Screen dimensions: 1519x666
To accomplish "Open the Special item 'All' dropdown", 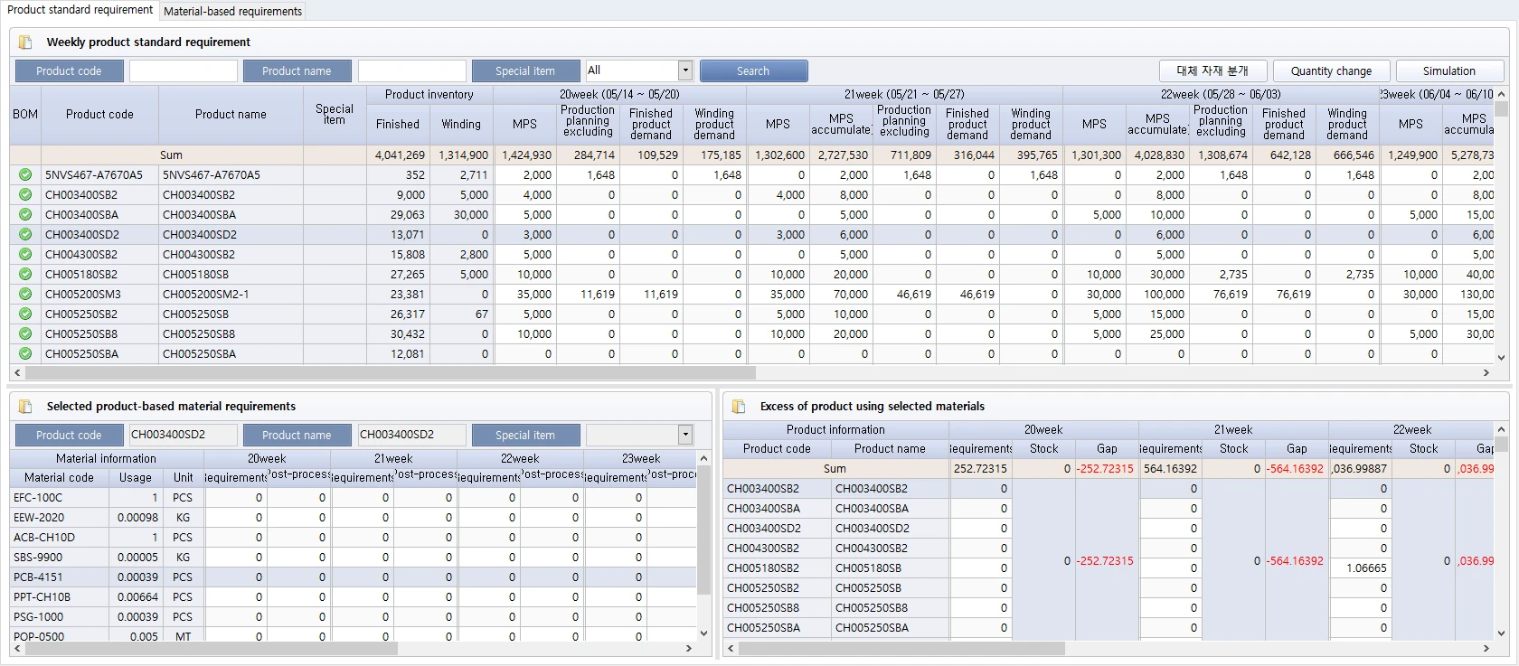I will point(684,70).
